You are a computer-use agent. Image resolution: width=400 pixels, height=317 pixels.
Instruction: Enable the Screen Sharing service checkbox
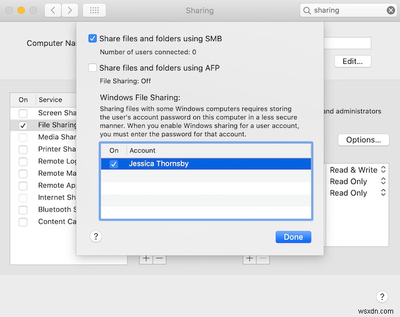click(x=23, y=113)
